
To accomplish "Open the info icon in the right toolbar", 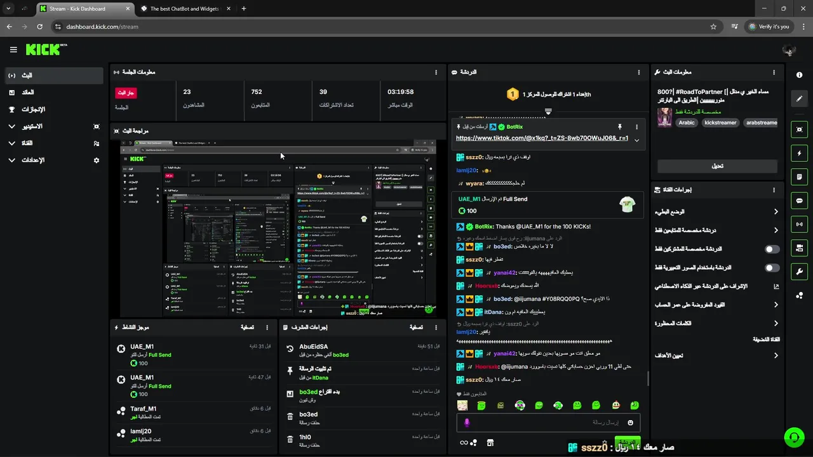I will click(x=799, y=75).
